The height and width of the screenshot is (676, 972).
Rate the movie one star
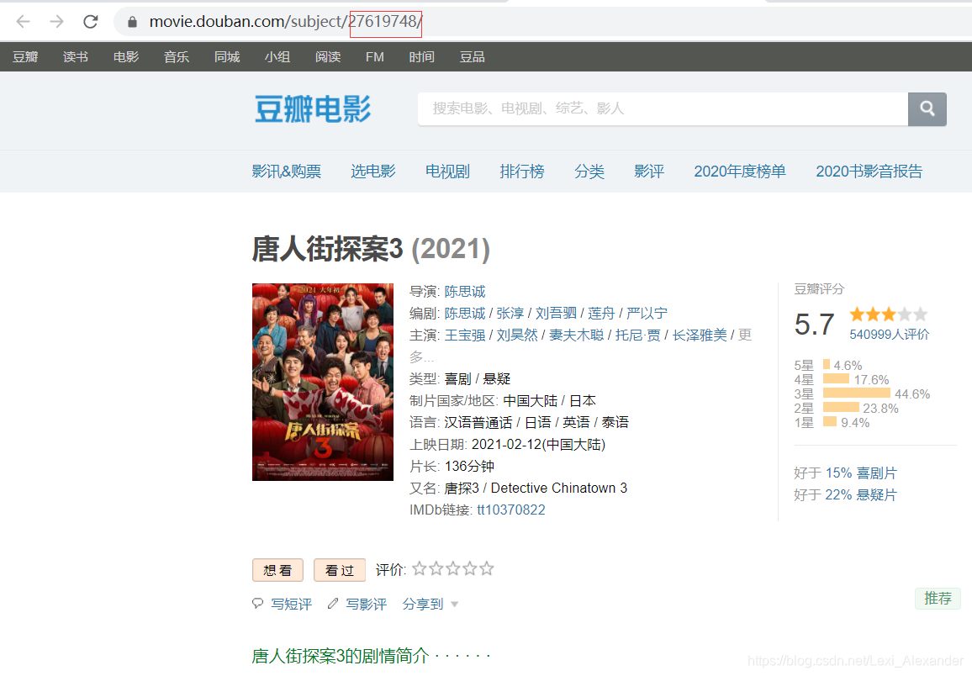coord(419,568)
